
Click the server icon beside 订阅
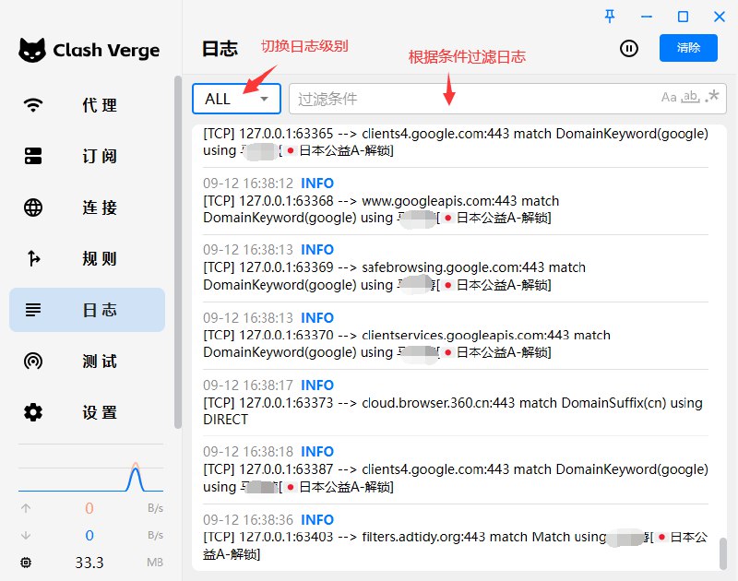[33, 156]
